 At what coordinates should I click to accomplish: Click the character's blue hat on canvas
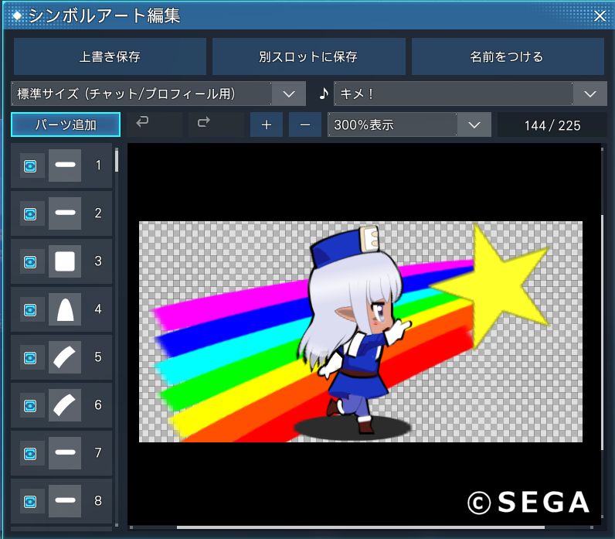coord(336,247)
